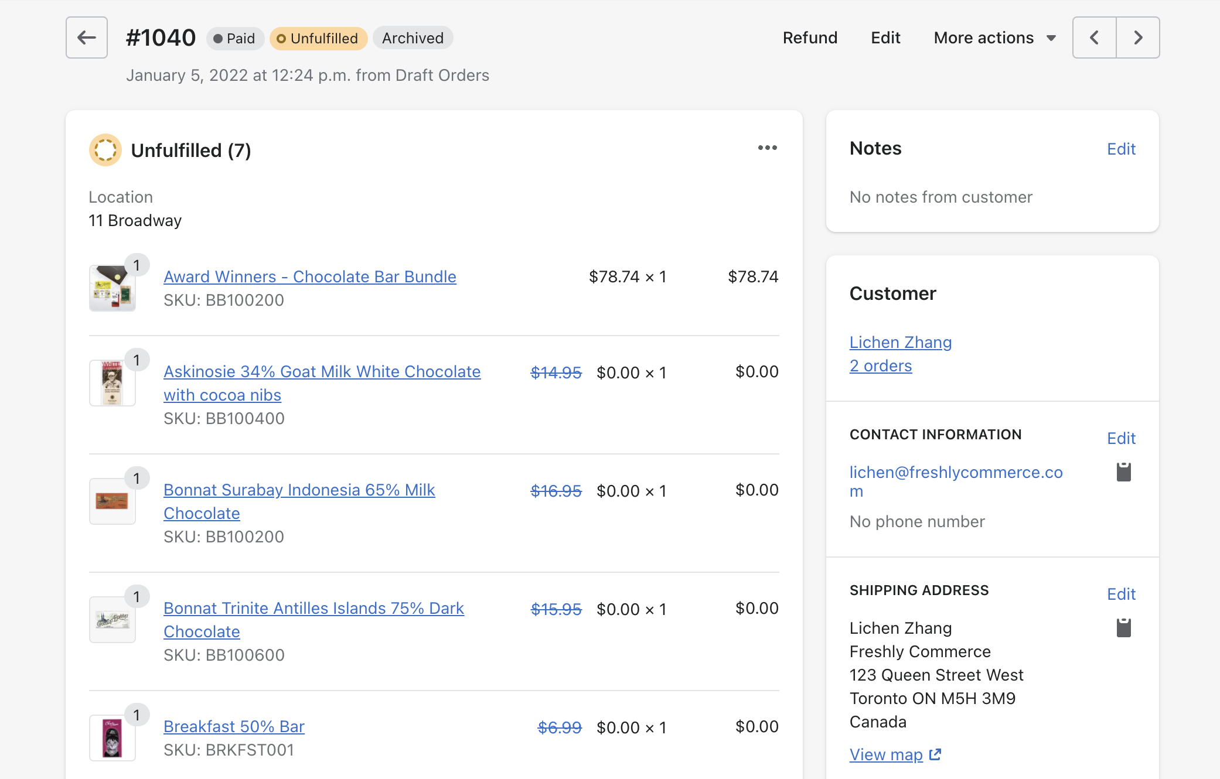This screenshot has height=779, width=1220.
Task: Edit the shipping address
Action: (1121, 594)
